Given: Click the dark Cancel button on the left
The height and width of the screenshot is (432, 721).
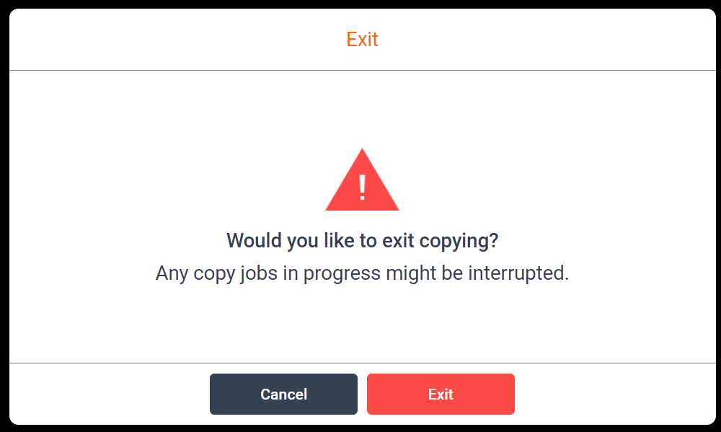Looking at the screenshot, I should (x=283, y=394).
